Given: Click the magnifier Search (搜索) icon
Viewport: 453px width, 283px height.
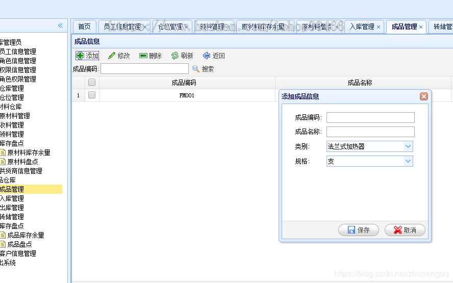Looking at the screenshot, I should click(196, 69).
